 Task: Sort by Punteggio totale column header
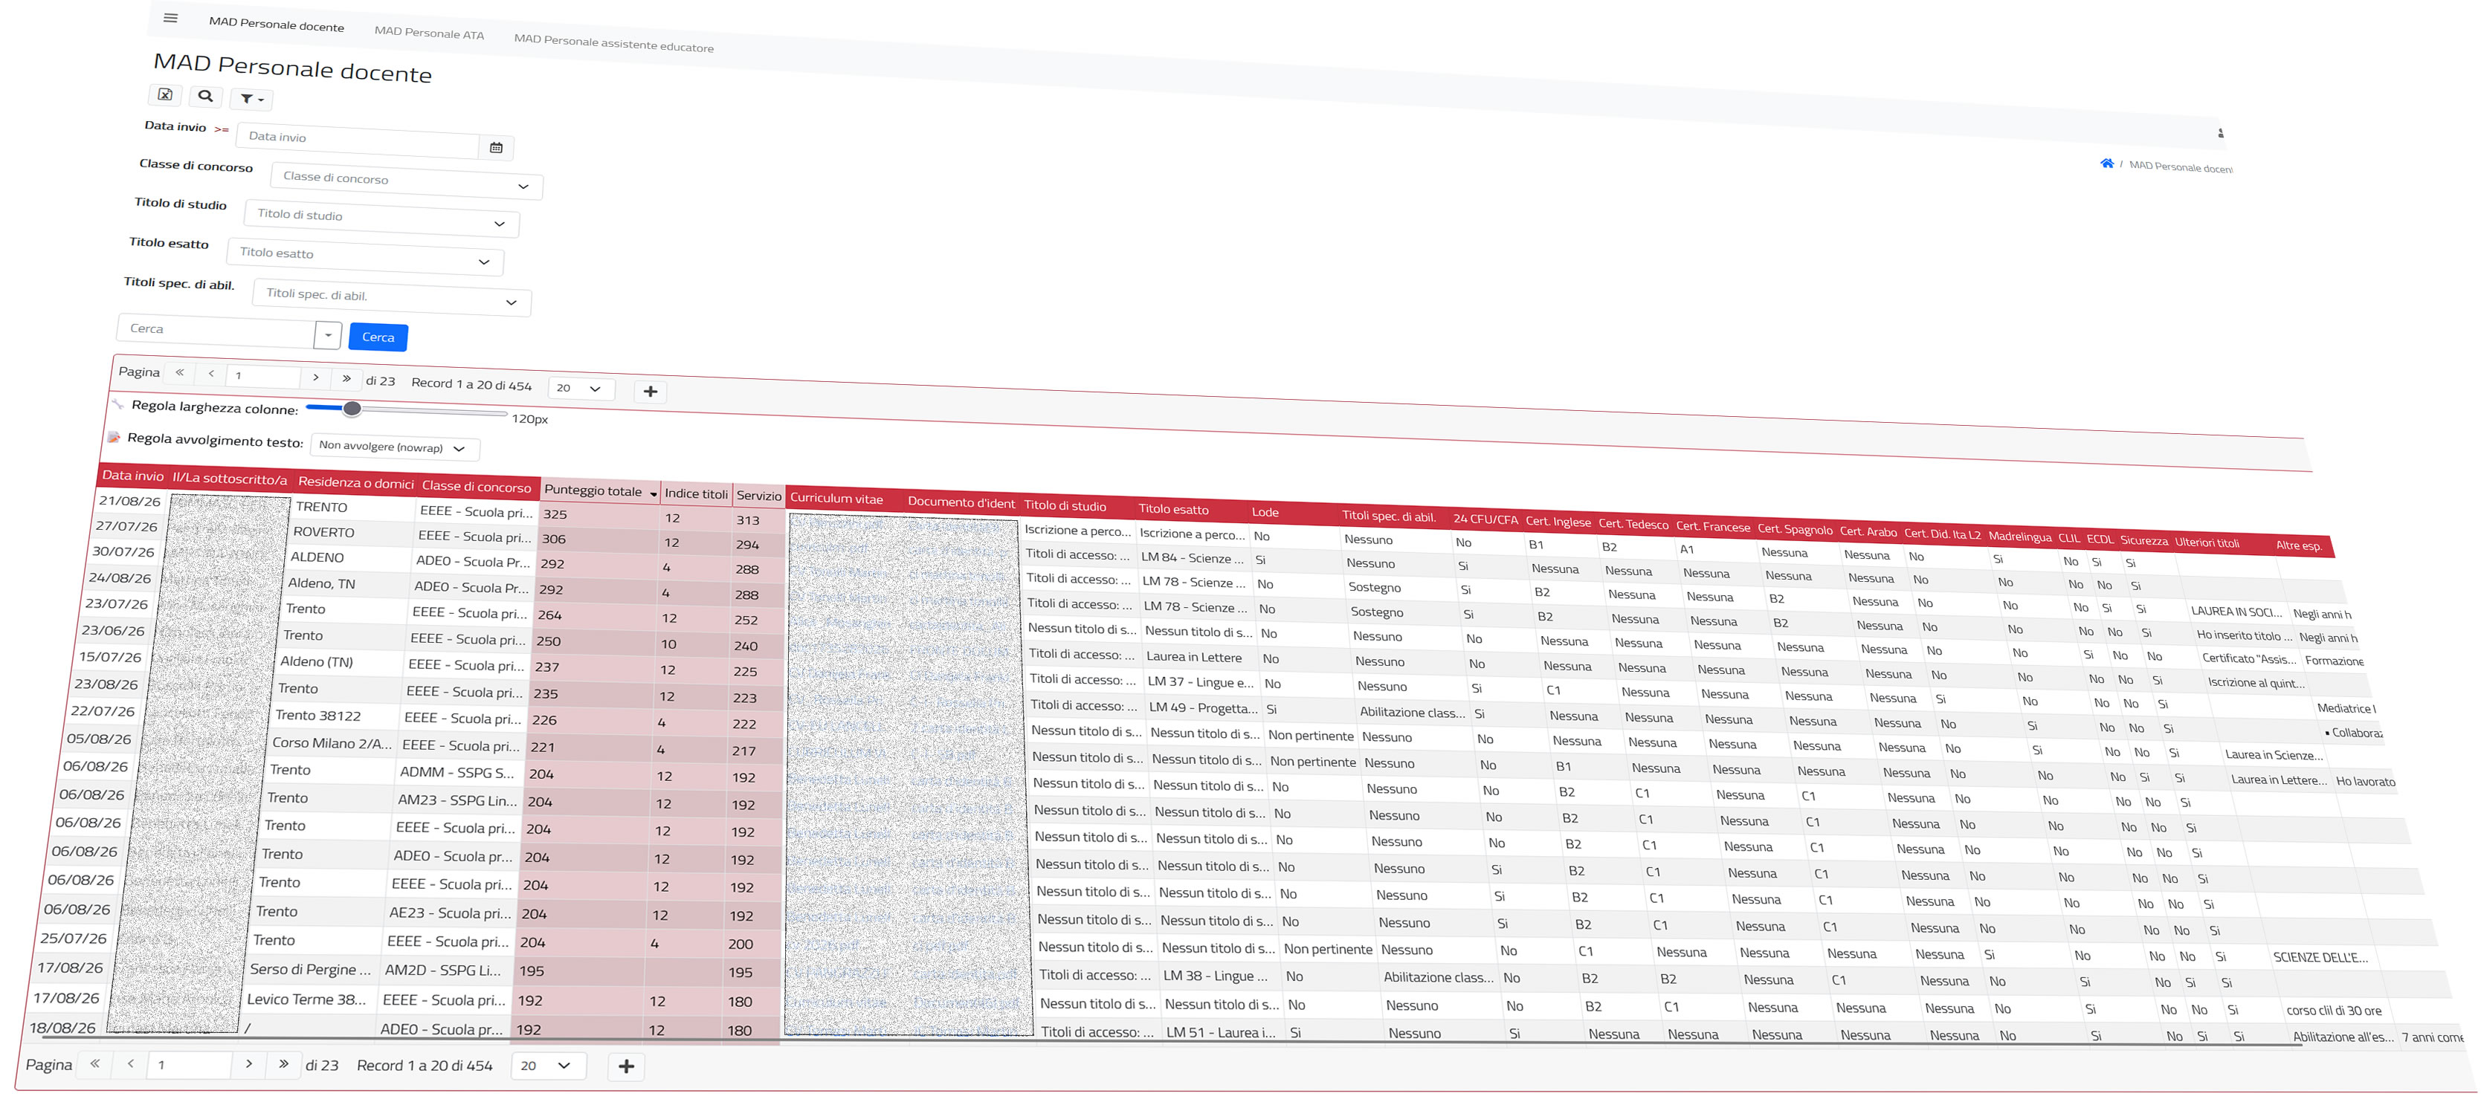click(600, 491)
